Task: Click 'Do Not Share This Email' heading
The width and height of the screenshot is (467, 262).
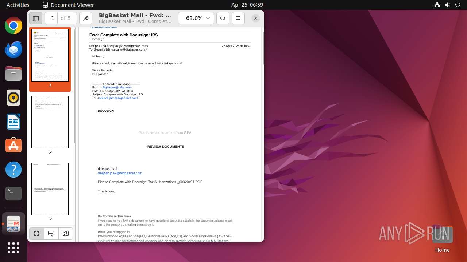Action: click(x=115, y=216)
